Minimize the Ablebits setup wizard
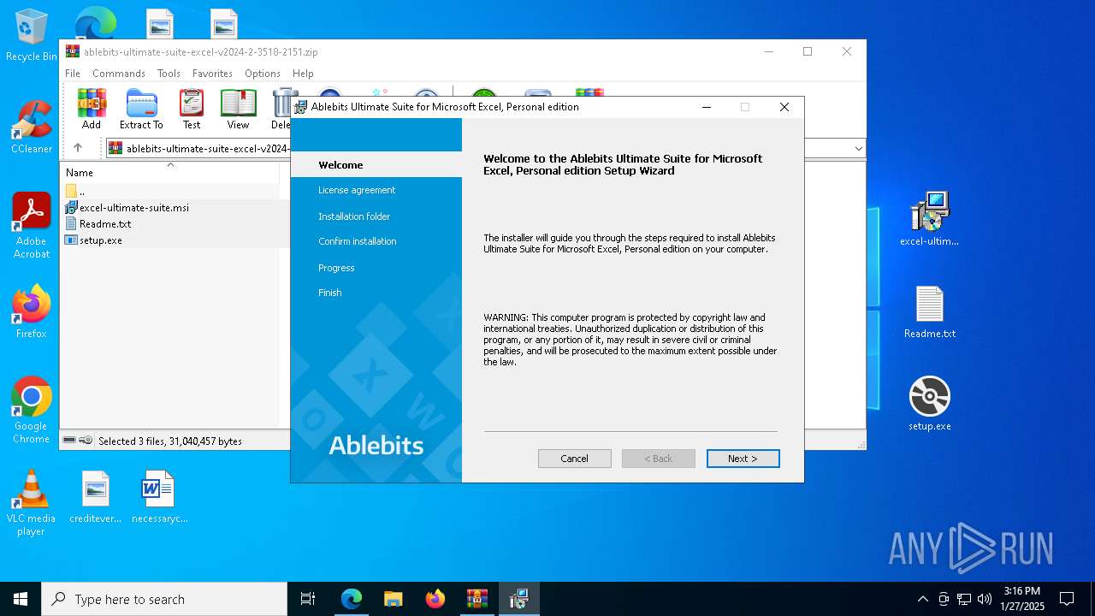Viewport: 1095px width, 616px height. pos(707,107)
